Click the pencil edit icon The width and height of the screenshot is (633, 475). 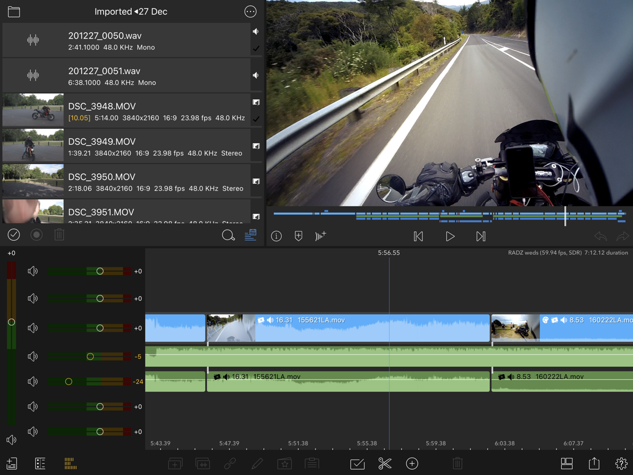tap(257, 464)
